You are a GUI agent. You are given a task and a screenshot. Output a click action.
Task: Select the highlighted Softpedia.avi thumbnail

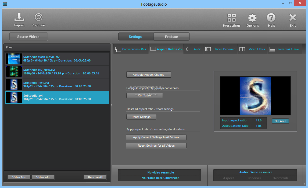point(14,97)
